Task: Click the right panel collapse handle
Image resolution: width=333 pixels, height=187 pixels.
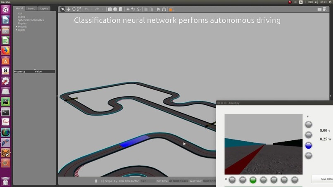Action: coord(331,96)
